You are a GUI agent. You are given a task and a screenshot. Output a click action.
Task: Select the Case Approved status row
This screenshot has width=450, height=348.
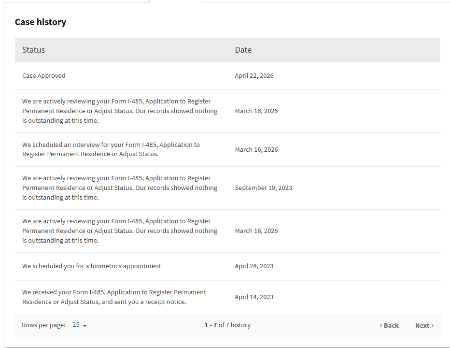point(227,76)
